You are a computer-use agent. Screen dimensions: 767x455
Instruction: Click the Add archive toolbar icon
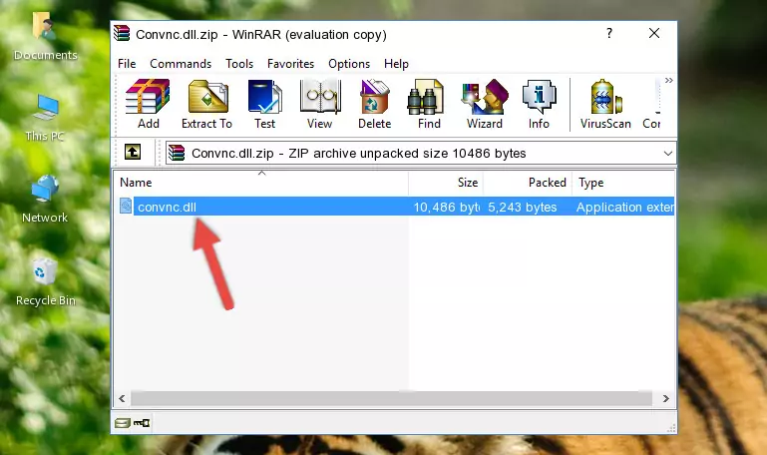148,104
